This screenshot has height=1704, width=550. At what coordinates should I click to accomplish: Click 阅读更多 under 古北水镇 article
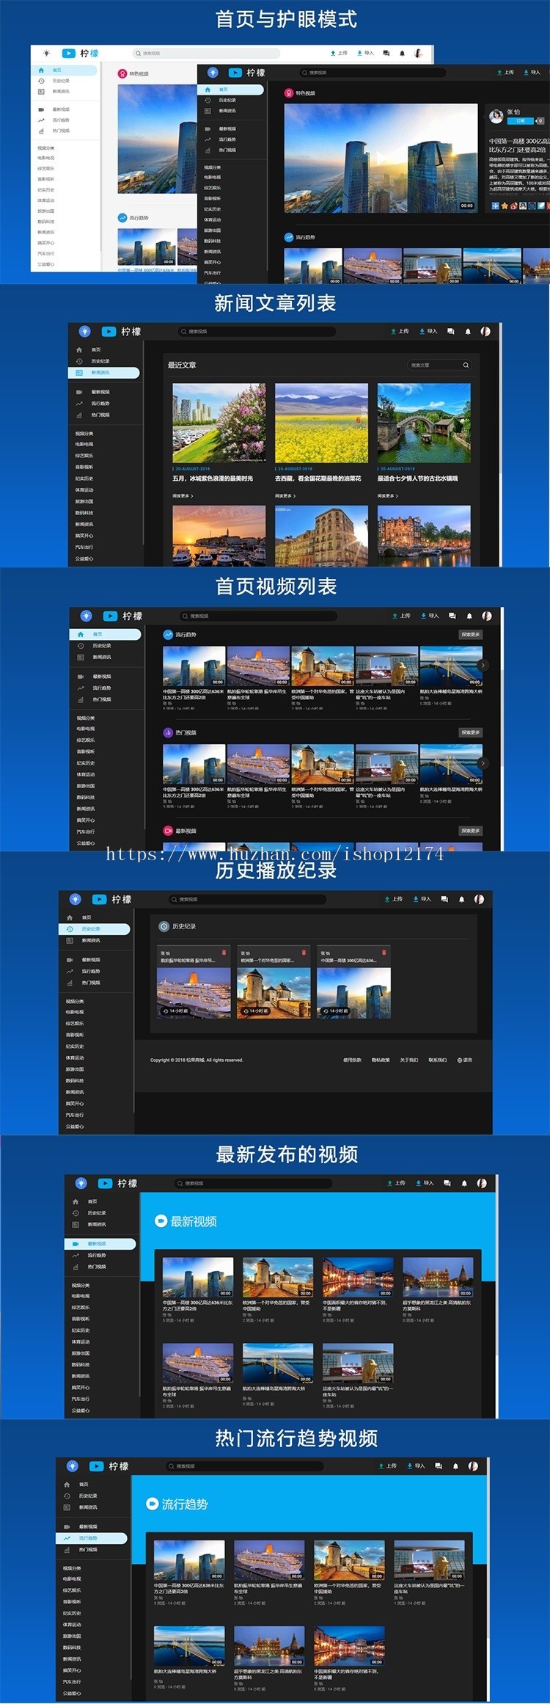click(388, 496)
